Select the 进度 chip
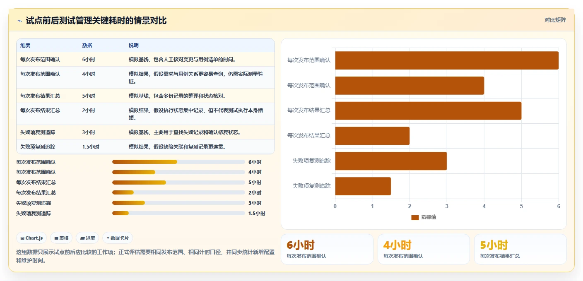Image resolution: width=583 pixels, height=281 pixels. point(87,238)
